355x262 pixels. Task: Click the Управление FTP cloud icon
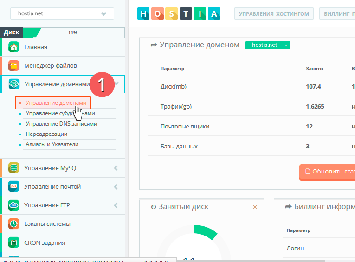pos(13,205)
